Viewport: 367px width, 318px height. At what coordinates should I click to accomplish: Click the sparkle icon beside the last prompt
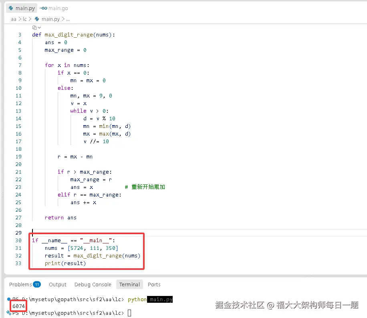(9, 312)
